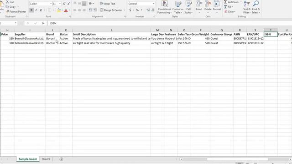The image size is (292, 164).
Task: Click the scroll left arrow
Action: point(181,159)
